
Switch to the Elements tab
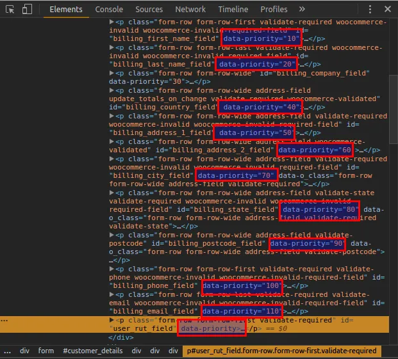pyautogui.click(x=66, y=10)
